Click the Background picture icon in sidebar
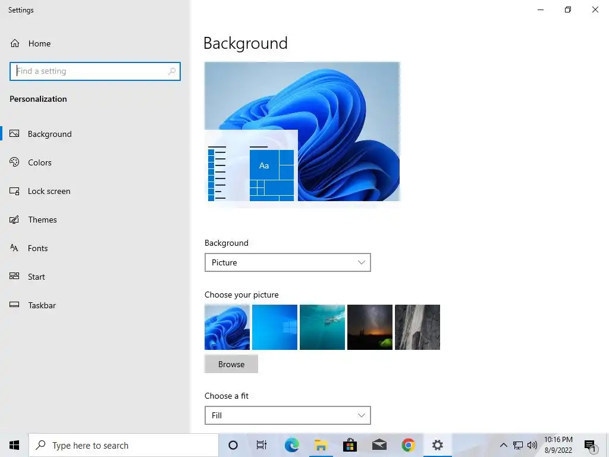 (x=14, y=134)
